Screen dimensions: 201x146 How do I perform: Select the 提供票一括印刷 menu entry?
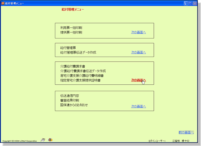pos(71,32)
